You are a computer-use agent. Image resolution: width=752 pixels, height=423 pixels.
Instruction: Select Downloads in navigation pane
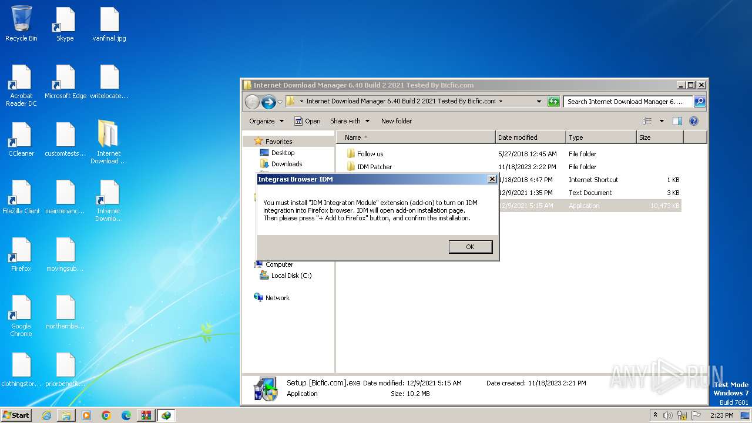coord(286,164)
